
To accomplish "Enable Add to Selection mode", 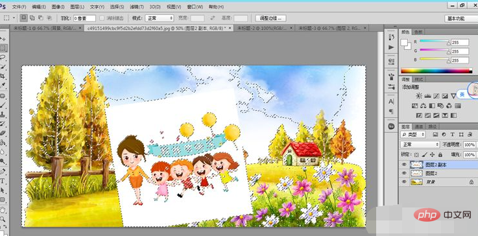I will coord(32,18).
